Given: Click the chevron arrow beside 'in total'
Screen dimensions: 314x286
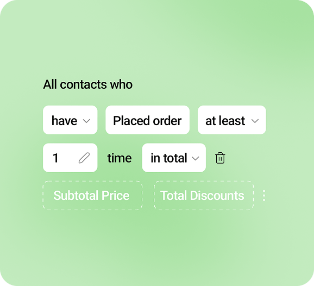Looking at the screenshot, I should (x=196, y=158).
